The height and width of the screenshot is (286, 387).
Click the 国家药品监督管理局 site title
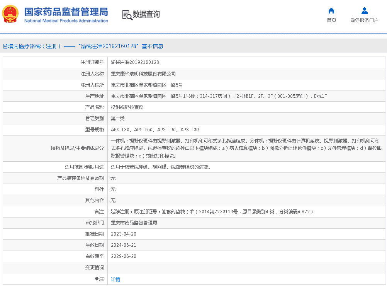pyautogui.click(x=66, y=12)
